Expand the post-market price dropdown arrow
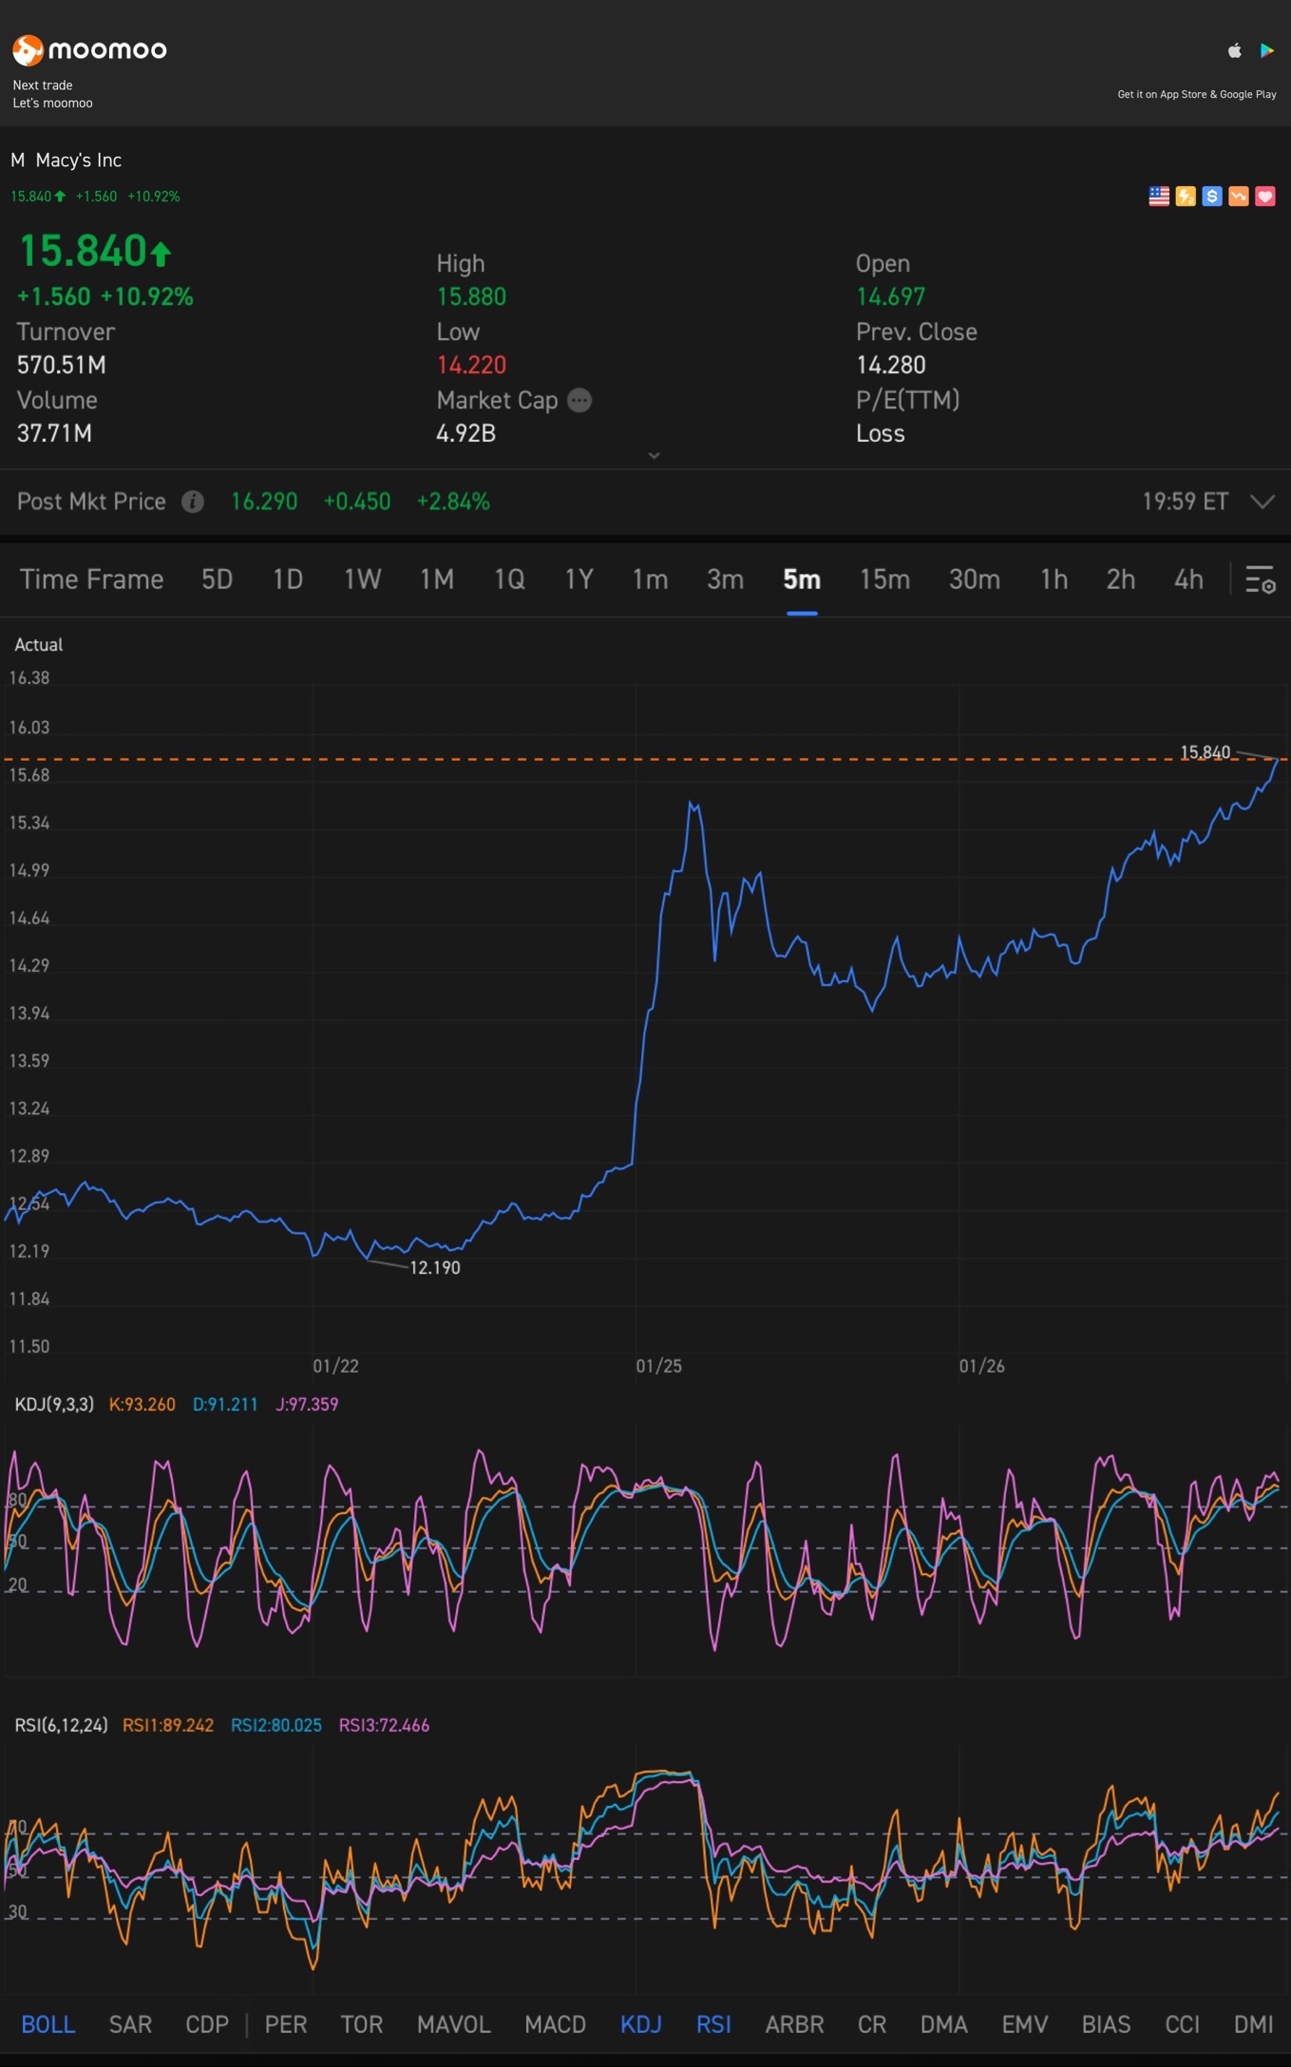 click(1263, 502)
